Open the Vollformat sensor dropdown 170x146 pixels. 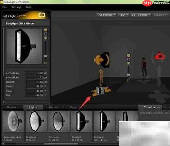(x=106, y=15)
